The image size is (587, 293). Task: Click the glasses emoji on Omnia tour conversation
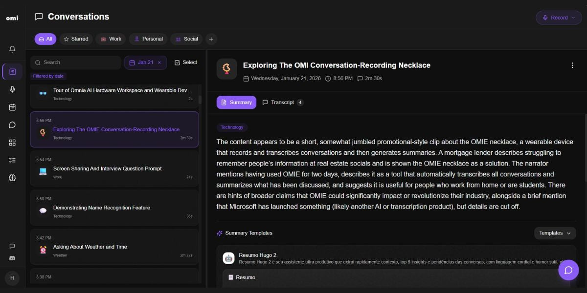point(43,93)
